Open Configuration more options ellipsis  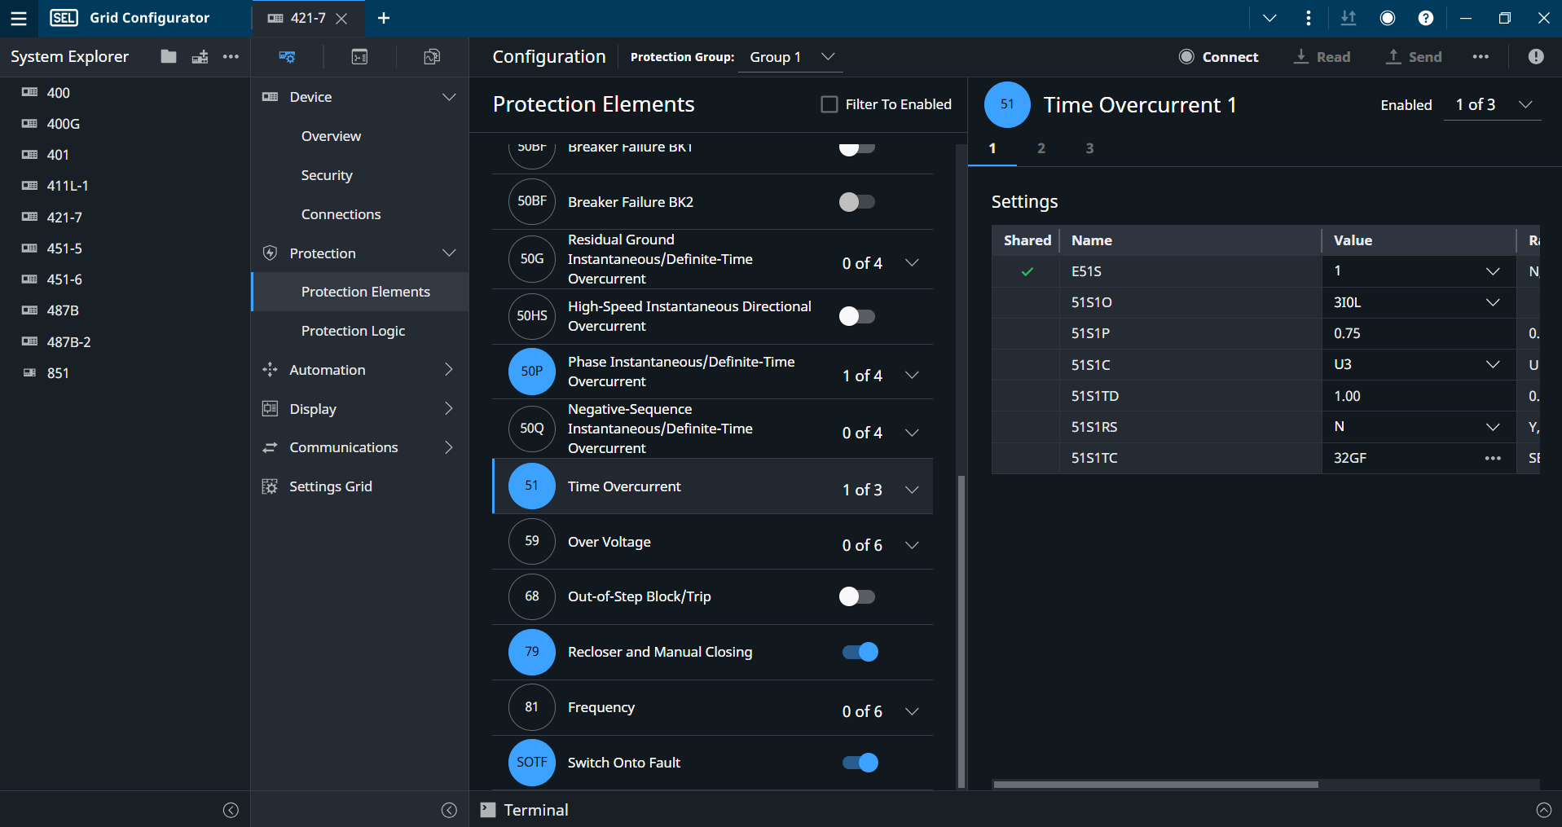(1481, 56)
